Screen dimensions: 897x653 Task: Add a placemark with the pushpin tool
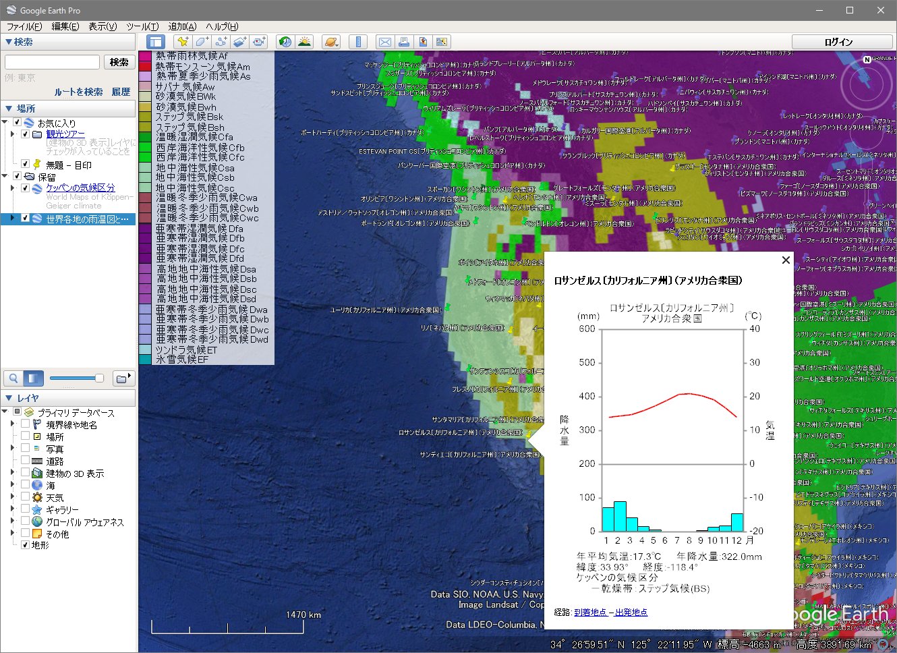182,42
